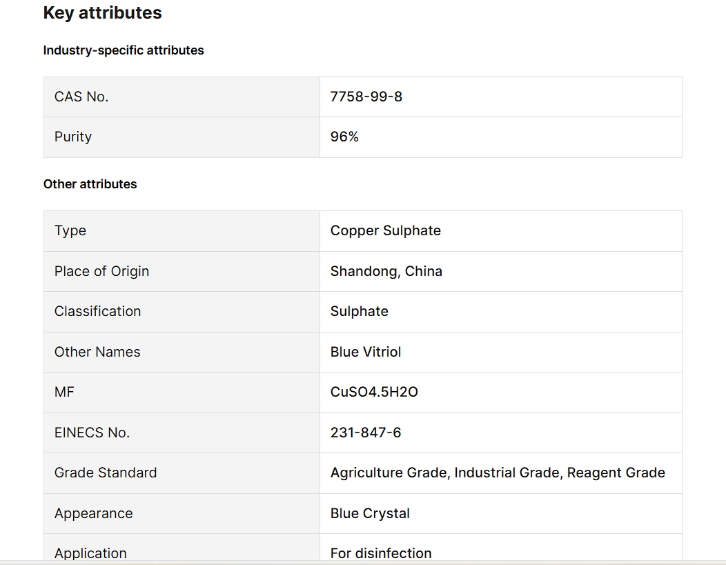This screenshot has height=565, width=726.
Task: Select the Industry-specific attributes subheading
Action: tap(124, 50)
